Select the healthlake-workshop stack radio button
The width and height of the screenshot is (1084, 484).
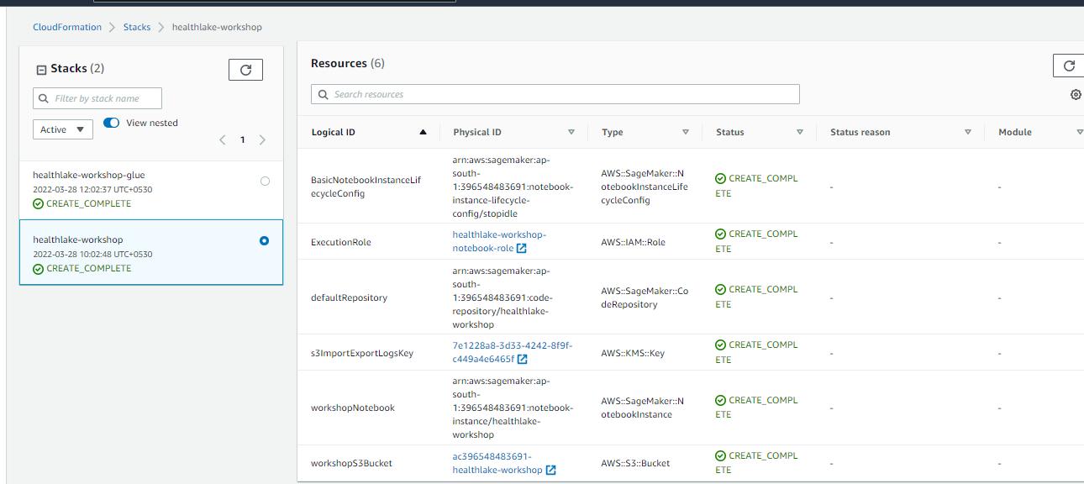coord(265,240)
